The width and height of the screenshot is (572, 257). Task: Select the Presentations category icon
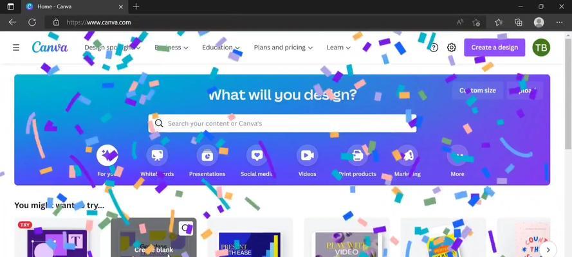pyautogui.click(x=207, y=155)
